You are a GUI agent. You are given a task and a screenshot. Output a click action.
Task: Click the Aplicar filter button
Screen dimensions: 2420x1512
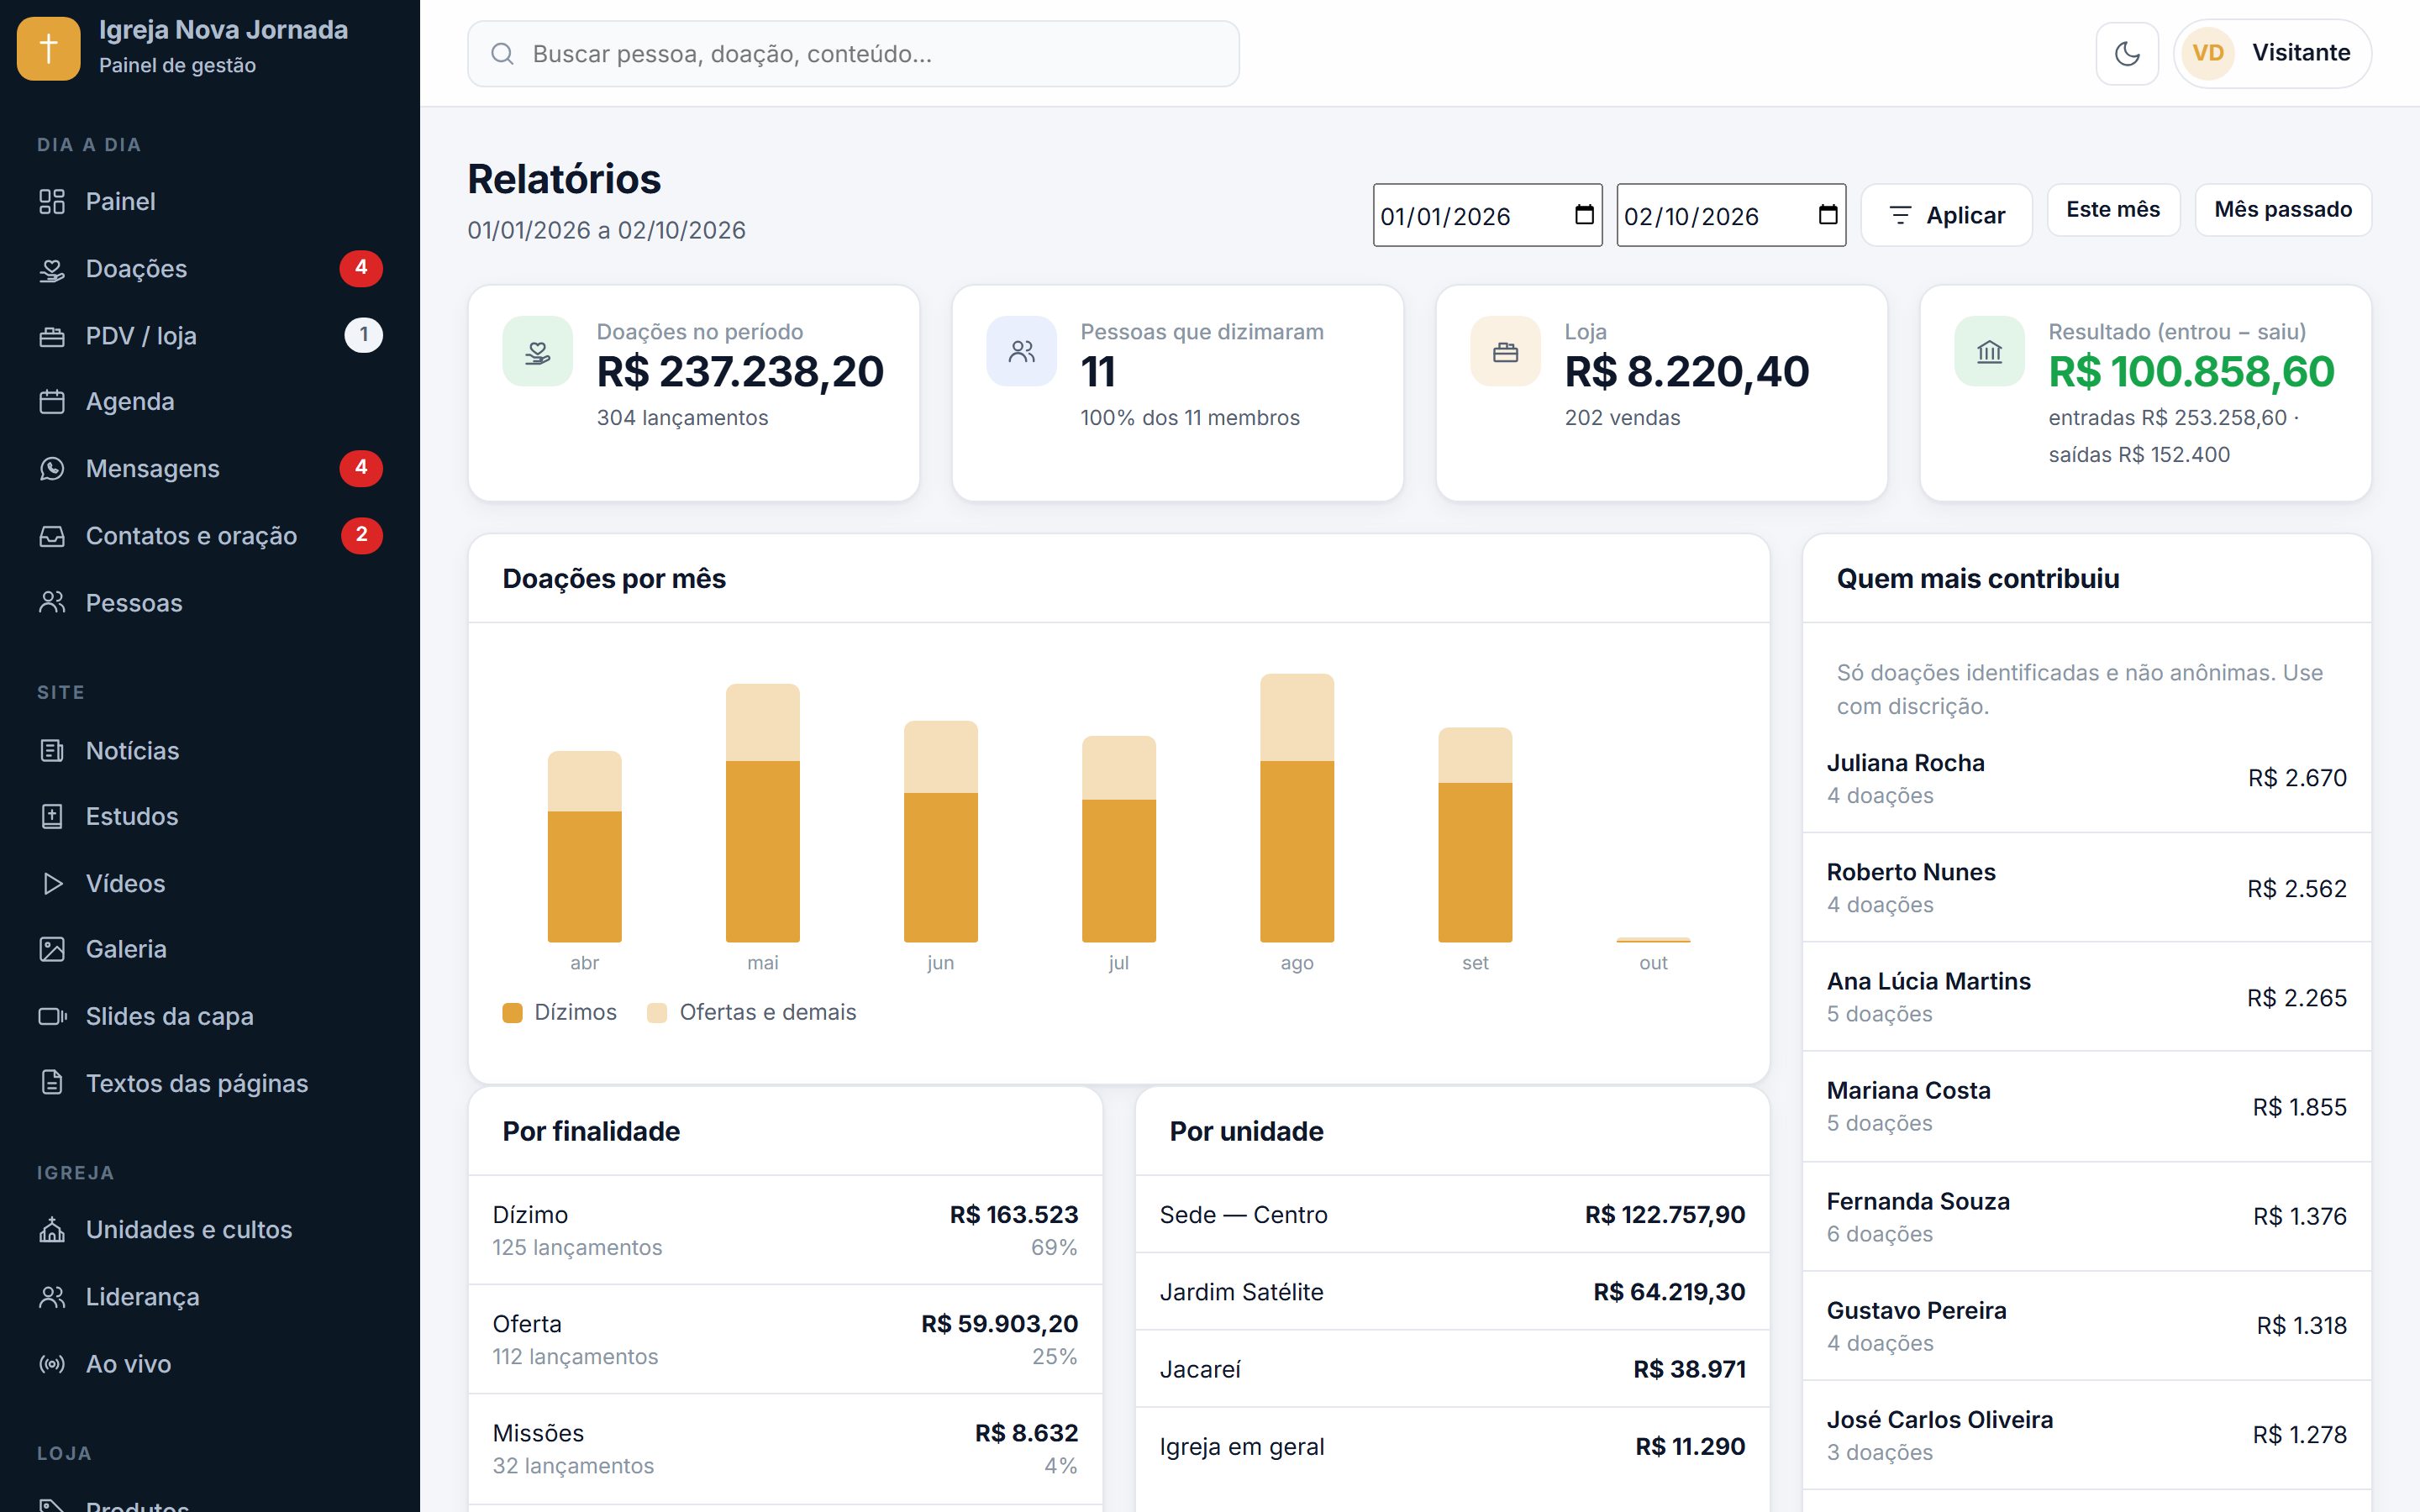coord(1946,215)
